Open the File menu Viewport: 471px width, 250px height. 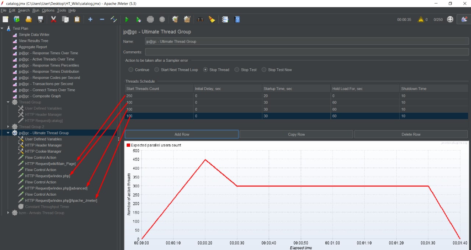pyautogui.click(x=3, y=10)
